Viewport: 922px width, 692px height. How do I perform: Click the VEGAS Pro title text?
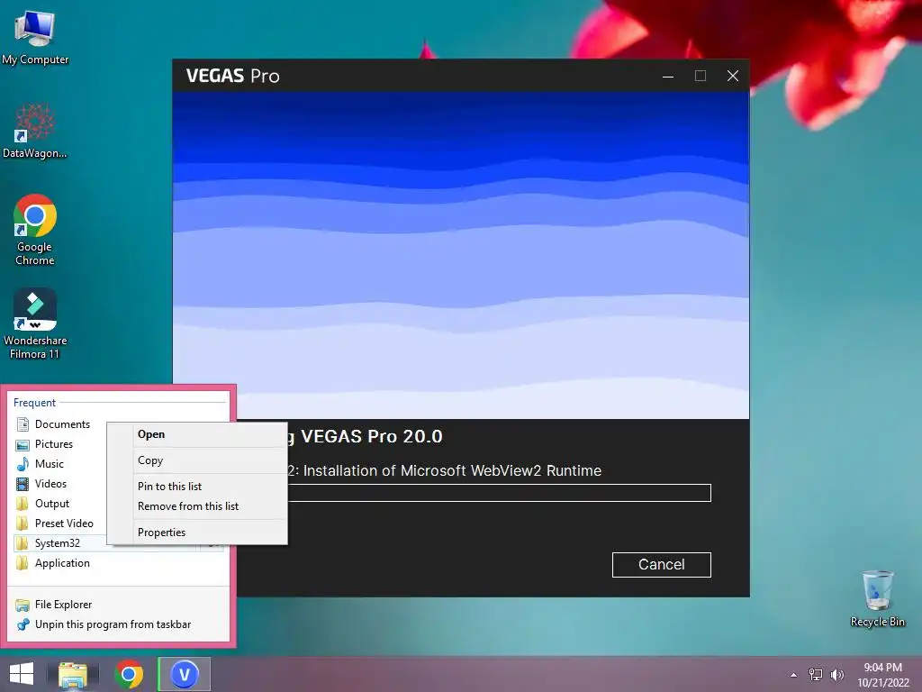(x=233, y=76)
